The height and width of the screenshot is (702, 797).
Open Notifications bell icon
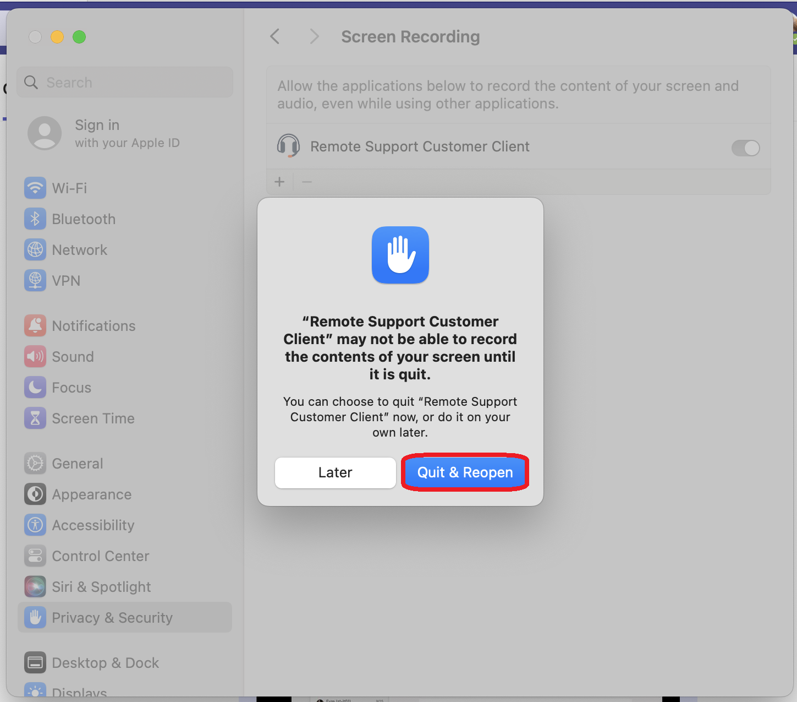point(35,325)
